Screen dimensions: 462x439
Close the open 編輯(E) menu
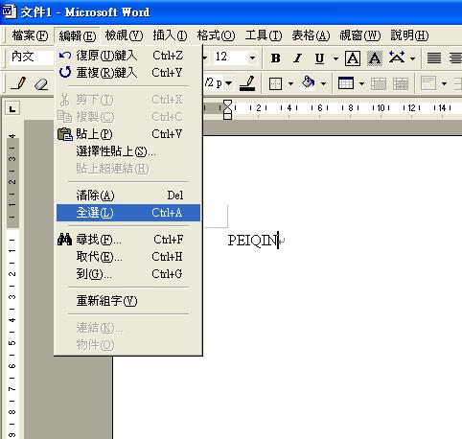78,35
